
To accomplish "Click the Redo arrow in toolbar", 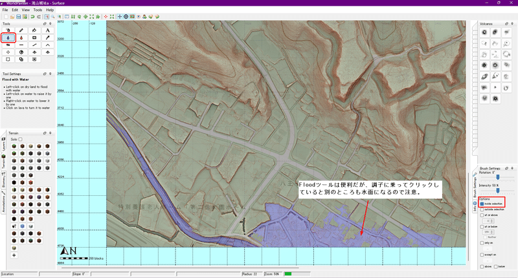I will [39, 17].
